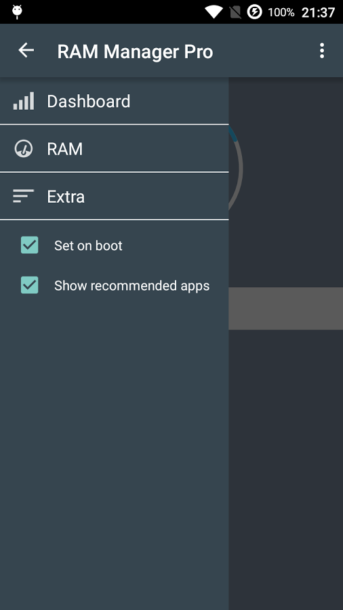Toggle the Set on boot label

88,245
